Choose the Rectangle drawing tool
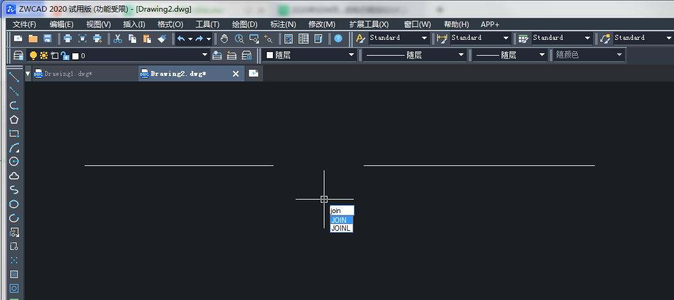Viewport: 674px width, 300px height. [14, 133]
